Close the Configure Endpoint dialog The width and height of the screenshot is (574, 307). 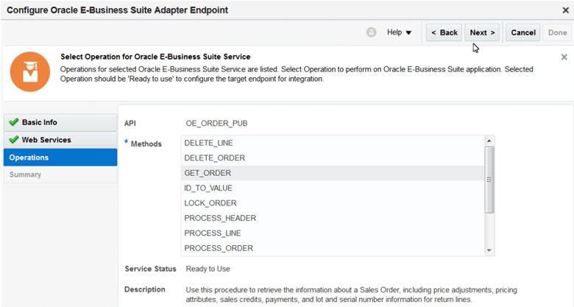(565, 10)
